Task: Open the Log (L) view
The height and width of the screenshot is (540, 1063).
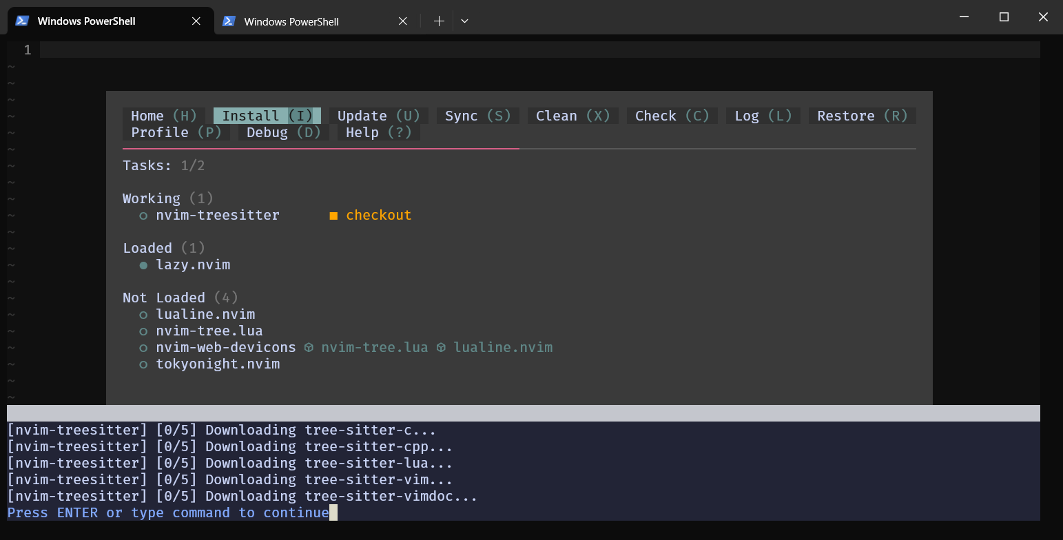Action: tap(763, 116)
